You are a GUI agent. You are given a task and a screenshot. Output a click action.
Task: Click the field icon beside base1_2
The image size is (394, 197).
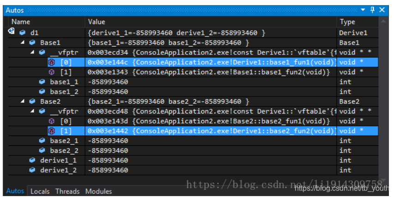42,92
